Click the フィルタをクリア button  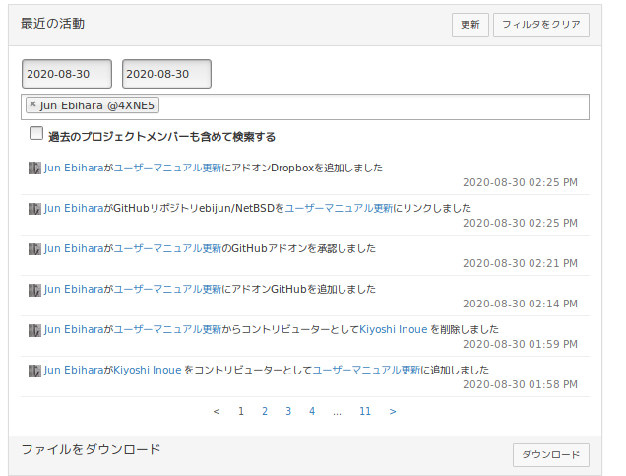541,25
